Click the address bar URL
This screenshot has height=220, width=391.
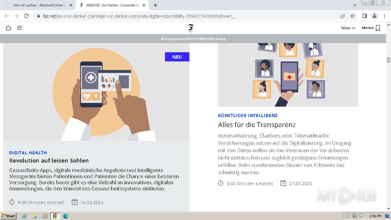pos(138,16)
